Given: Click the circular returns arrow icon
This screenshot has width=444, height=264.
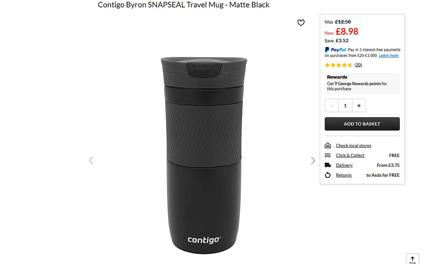Looking at the screenshot, I should coord(327,175).
